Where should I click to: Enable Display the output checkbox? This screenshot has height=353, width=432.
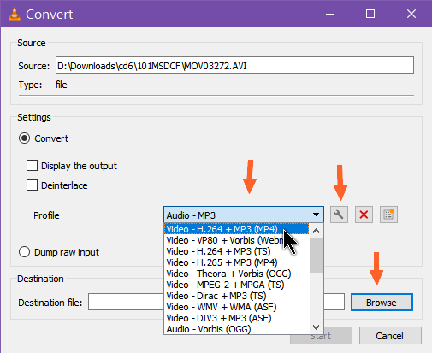(32, 166)
